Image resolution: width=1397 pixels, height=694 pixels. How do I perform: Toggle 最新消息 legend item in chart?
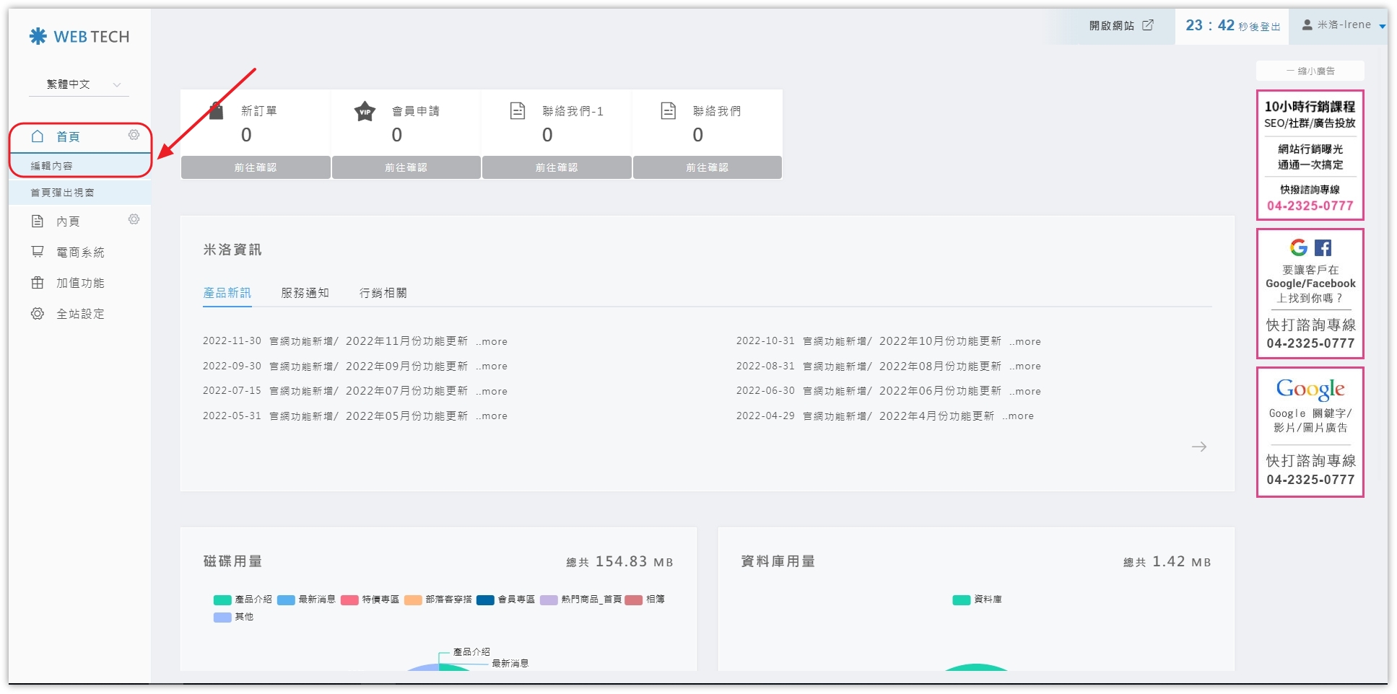coord(307,599)
